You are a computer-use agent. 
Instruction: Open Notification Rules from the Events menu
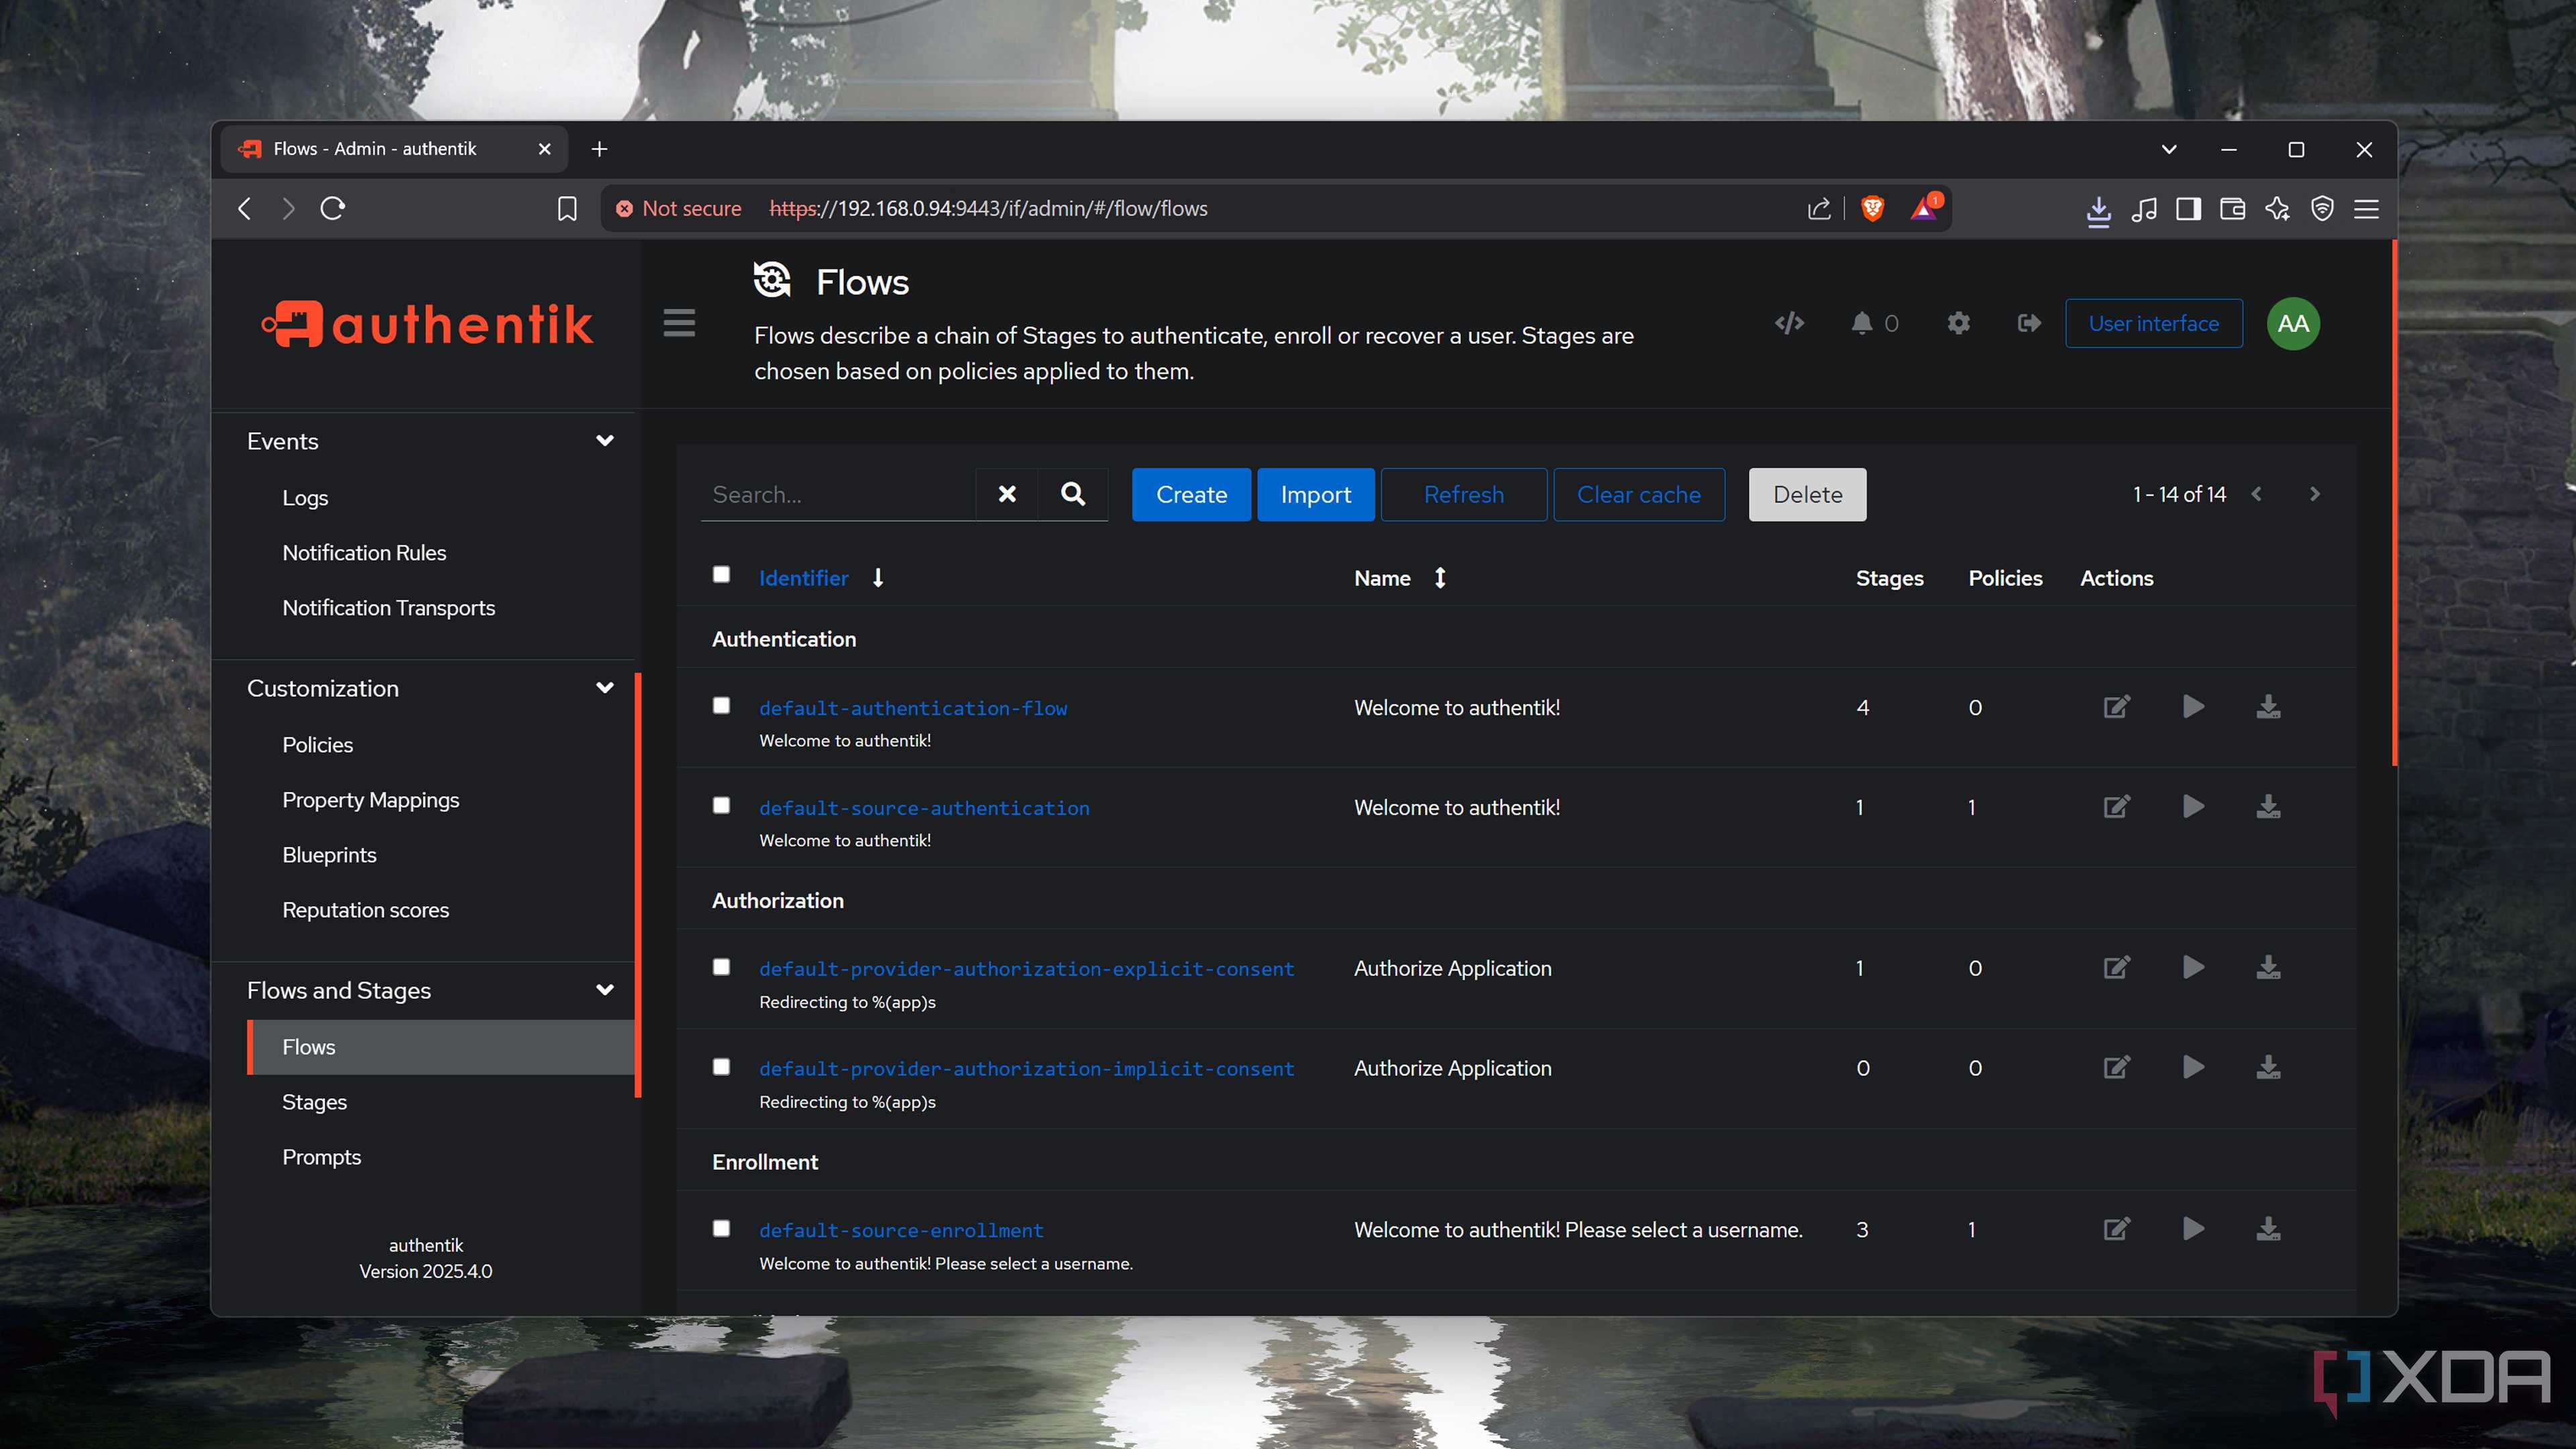[364, 552]
